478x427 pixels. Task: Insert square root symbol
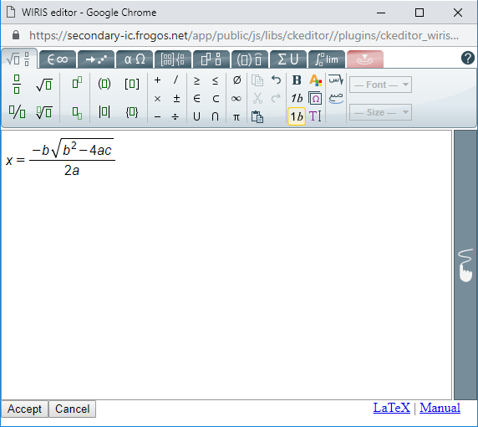click(x=44, y=85)
